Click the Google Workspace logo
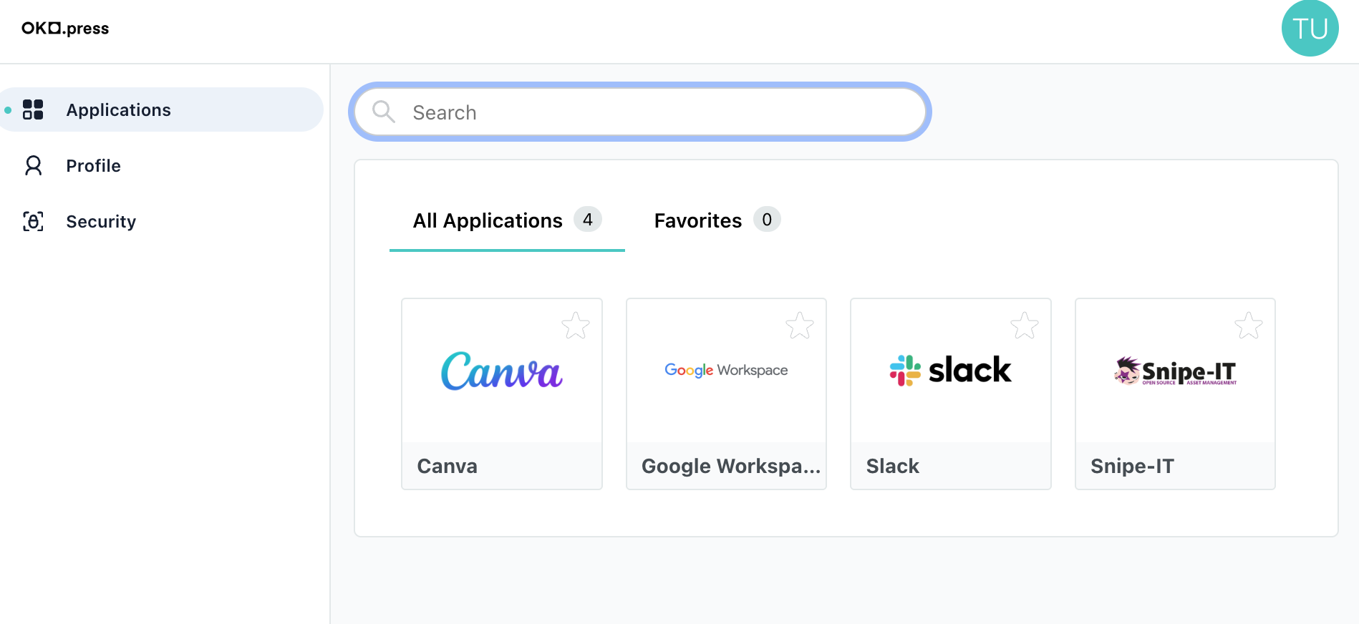The width and height of the screenshot is (1359, 624). coord(726,370)
